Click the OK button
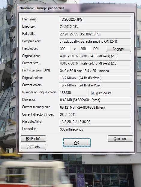The height and width of the screenshot is (187, 141). pos(76,143)
